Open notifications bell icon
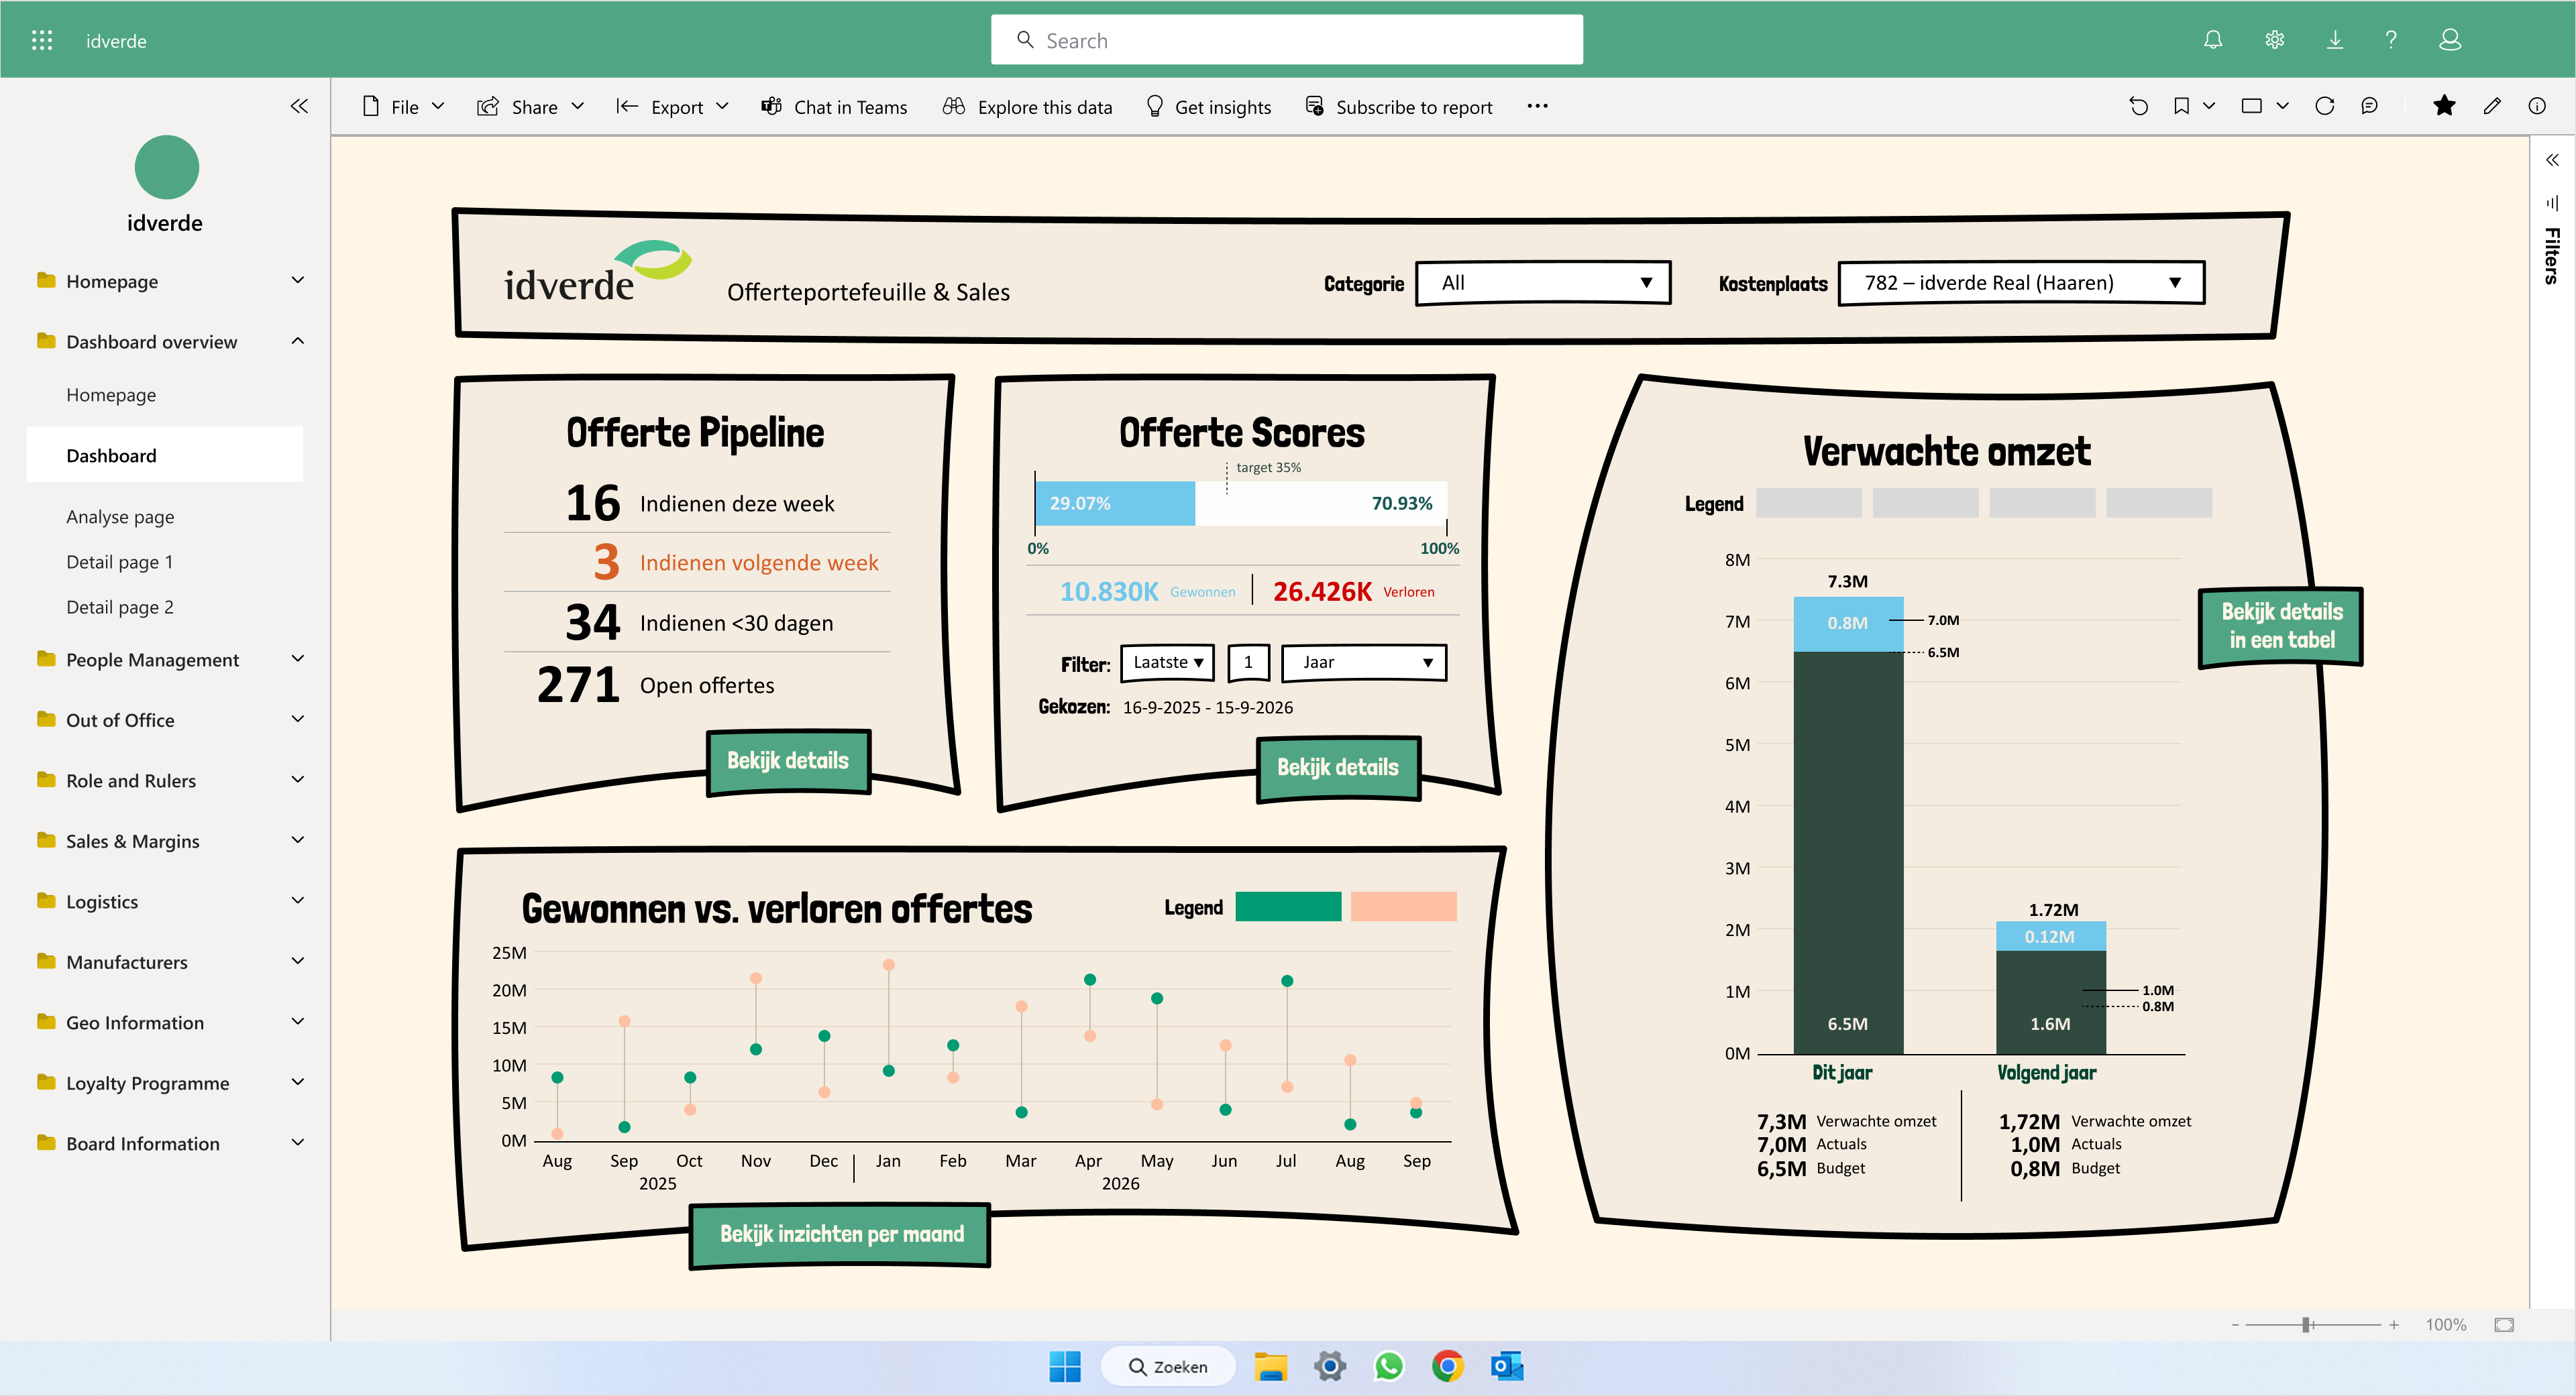The height and width of the screenshot is (1396, 2576). click(2213, 40)
